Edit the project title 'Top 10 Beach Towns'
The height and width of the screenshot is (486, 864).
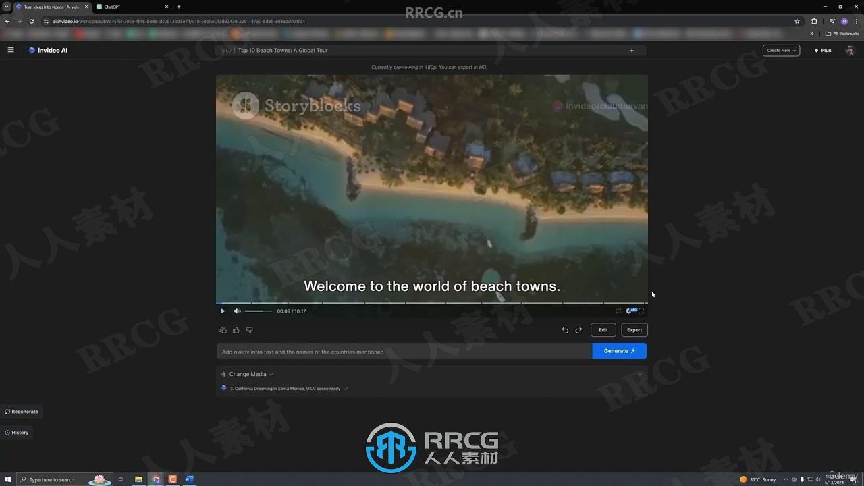coord(283,50)
